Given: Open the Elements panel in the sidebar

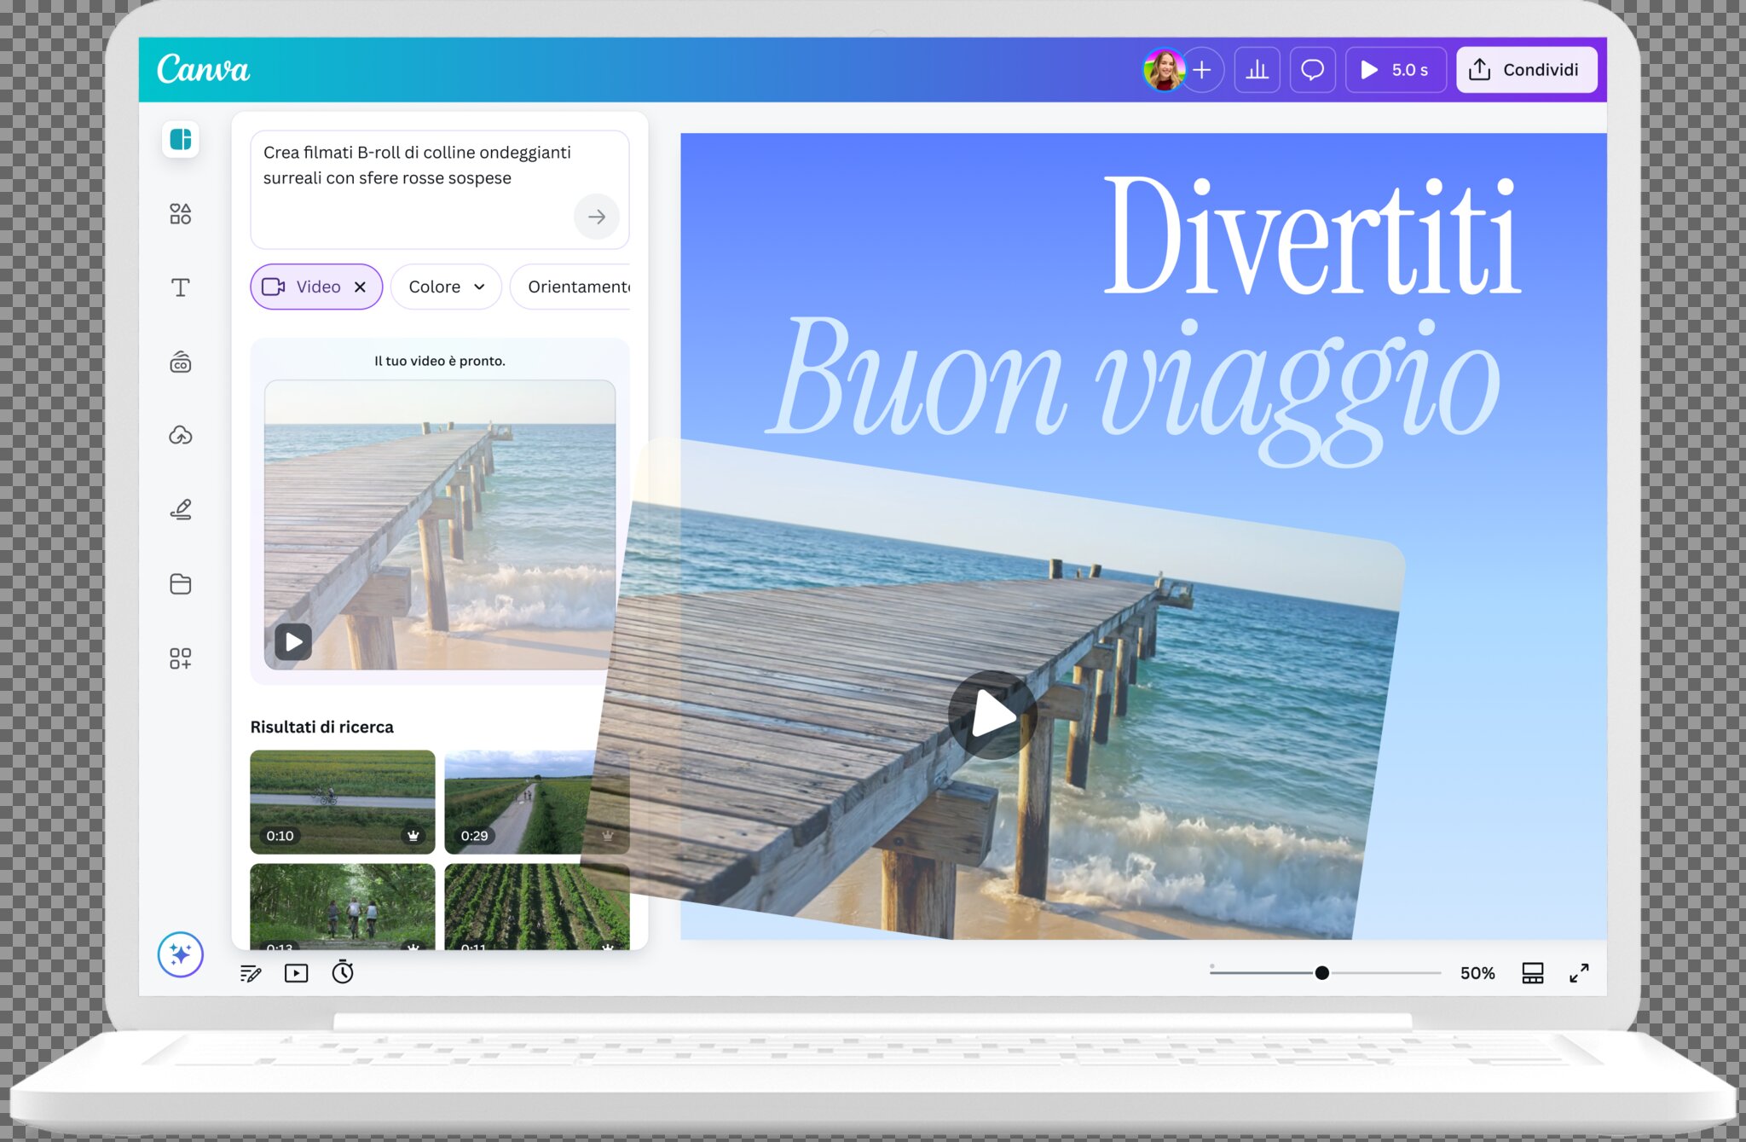Looking at the screenshot, I should tap(180, 214).
